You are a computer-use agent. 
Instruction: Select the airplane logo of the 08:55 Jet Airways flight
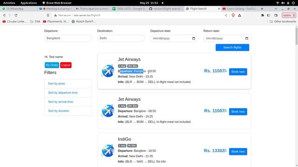pyautogui.click(x=108, y=111)
